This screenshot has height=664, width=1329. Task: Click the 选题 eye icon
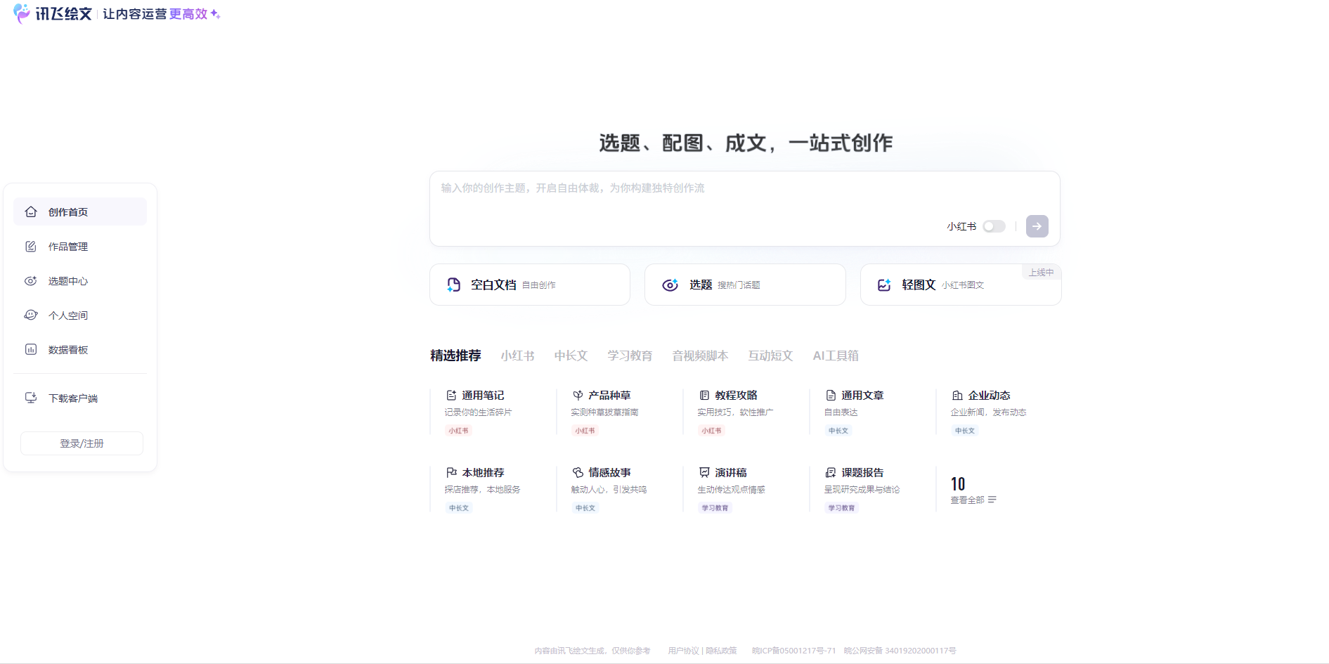670,285
